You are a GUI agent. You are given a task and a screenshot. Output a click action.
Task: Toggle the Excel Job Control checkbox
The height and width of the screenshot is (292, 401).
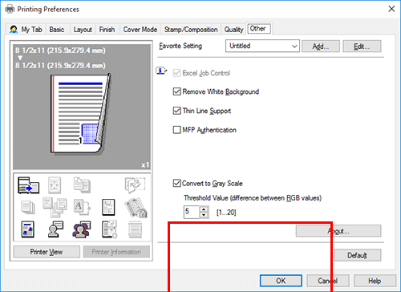click(176, 73)
